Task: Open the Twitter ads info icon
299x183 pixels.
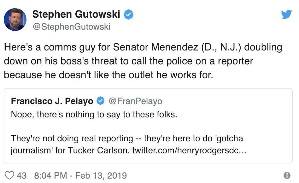Action: click(287, 175)
